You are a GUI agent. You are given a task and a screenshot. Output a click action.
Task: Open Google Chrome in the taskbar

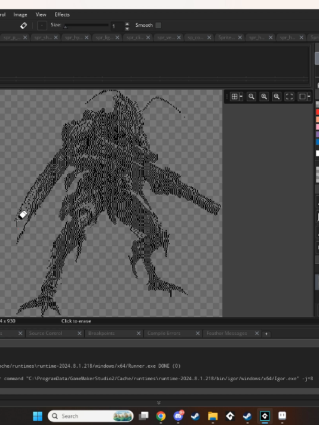point(161,416)
